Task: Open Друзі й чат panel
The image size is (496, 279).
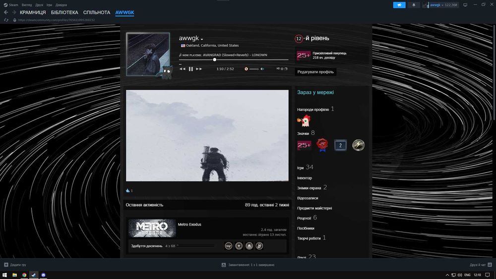Action: click(x=481, y=265)
